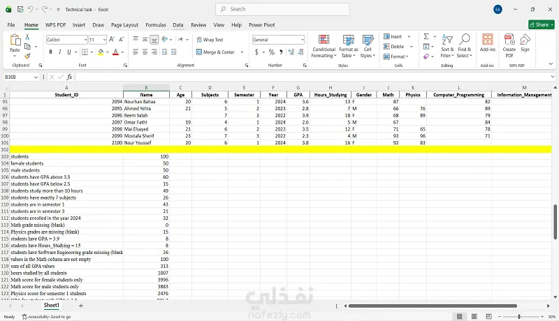Open Sort & Filter menu

coord(447,46)
